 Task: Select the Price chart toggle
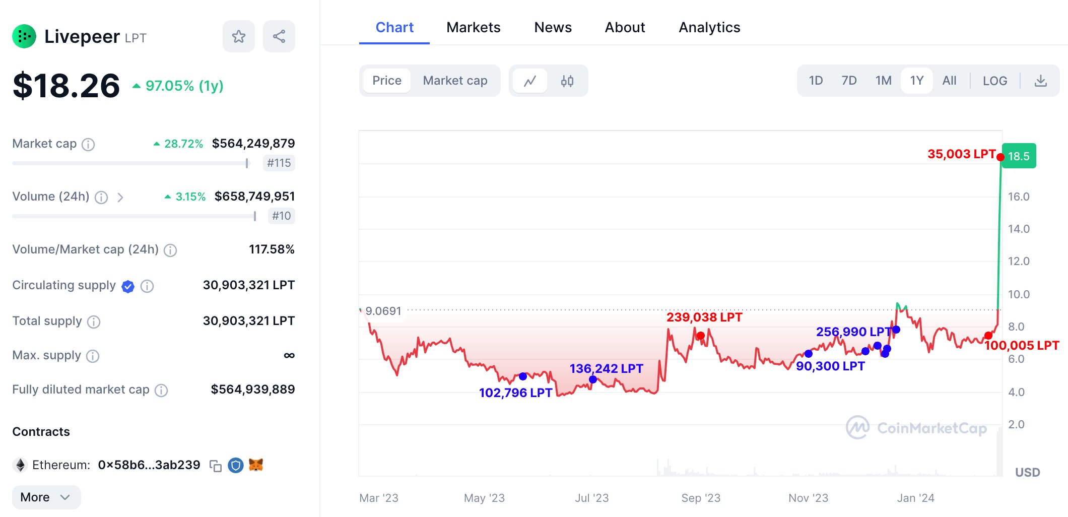[x=387, y=81]
